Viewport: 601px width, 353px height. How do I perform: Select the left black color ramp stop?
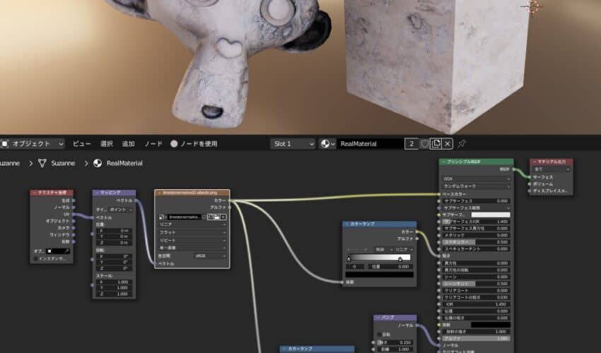coord(349,259)
